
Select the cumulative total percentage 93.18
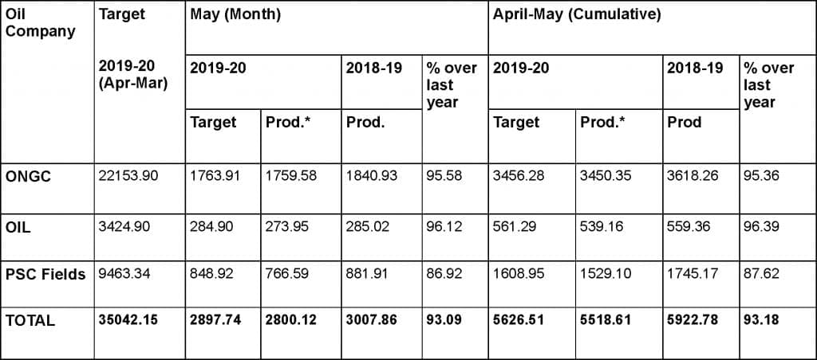[763, 320]
